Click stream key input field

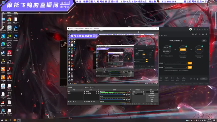coord(176,67)
